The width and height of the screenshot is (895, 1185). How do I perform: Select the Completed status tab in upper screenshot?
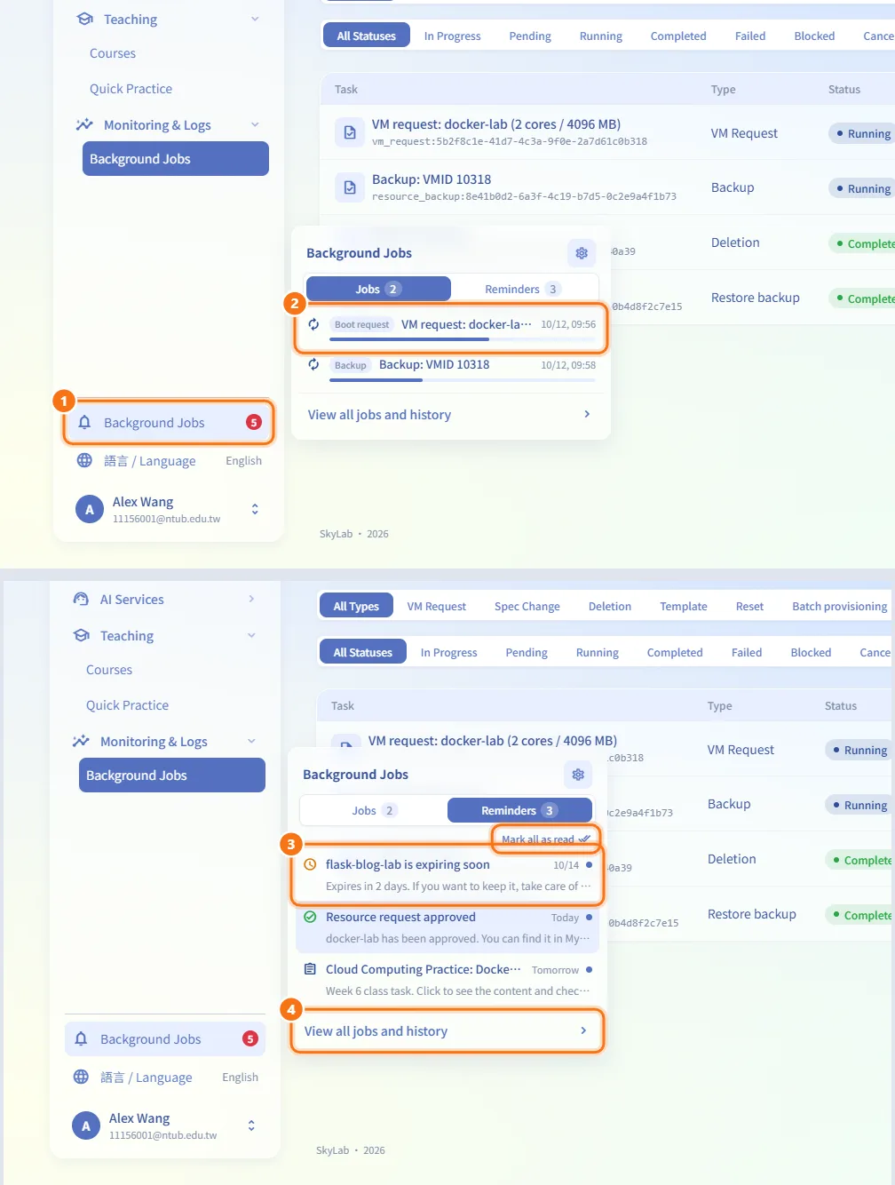678,36
